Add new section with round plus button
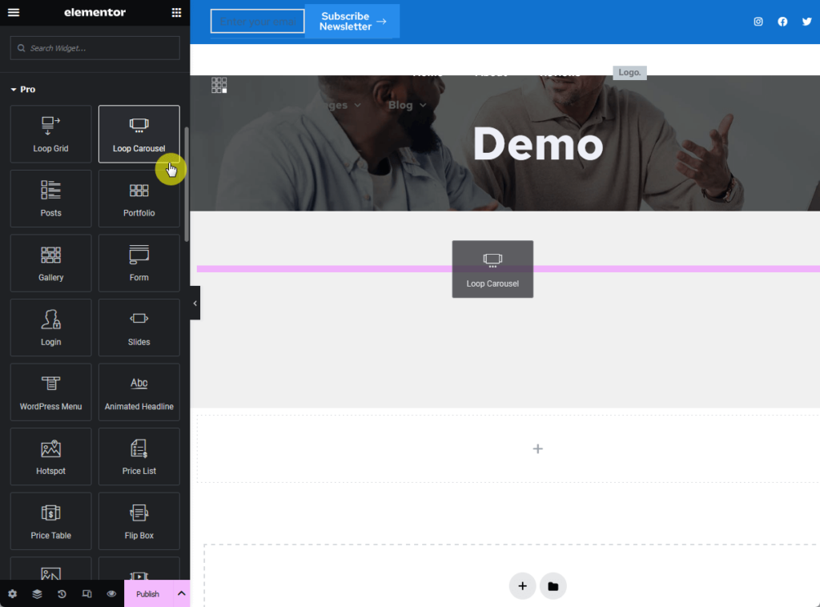Image resolution: width=820 pixels, height=607 pixels. coord(522,586)
